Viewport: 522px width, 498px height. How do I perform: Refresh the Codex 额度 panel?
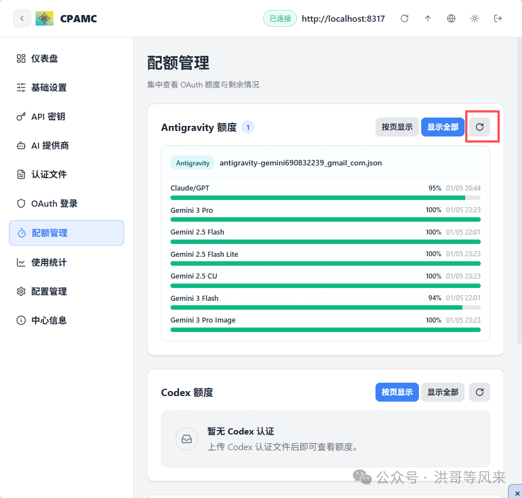point(479,392)
